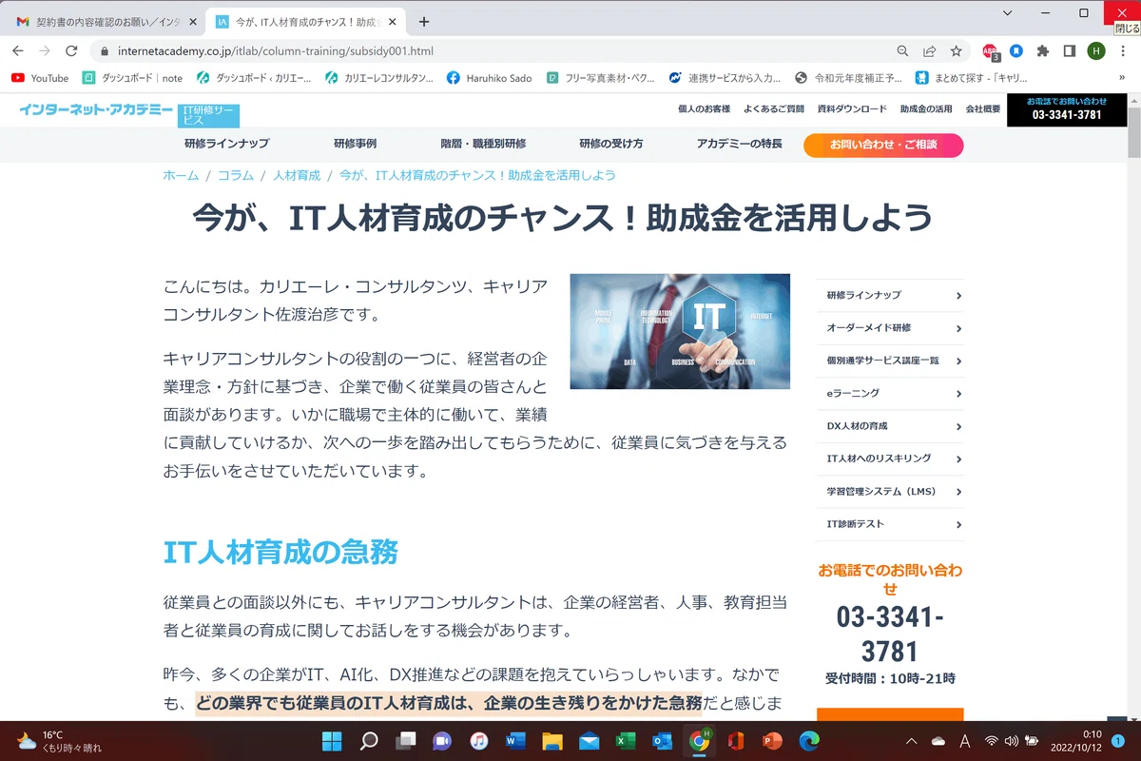
Task: Launch Word from the taskbar
Action: (515, 740)
